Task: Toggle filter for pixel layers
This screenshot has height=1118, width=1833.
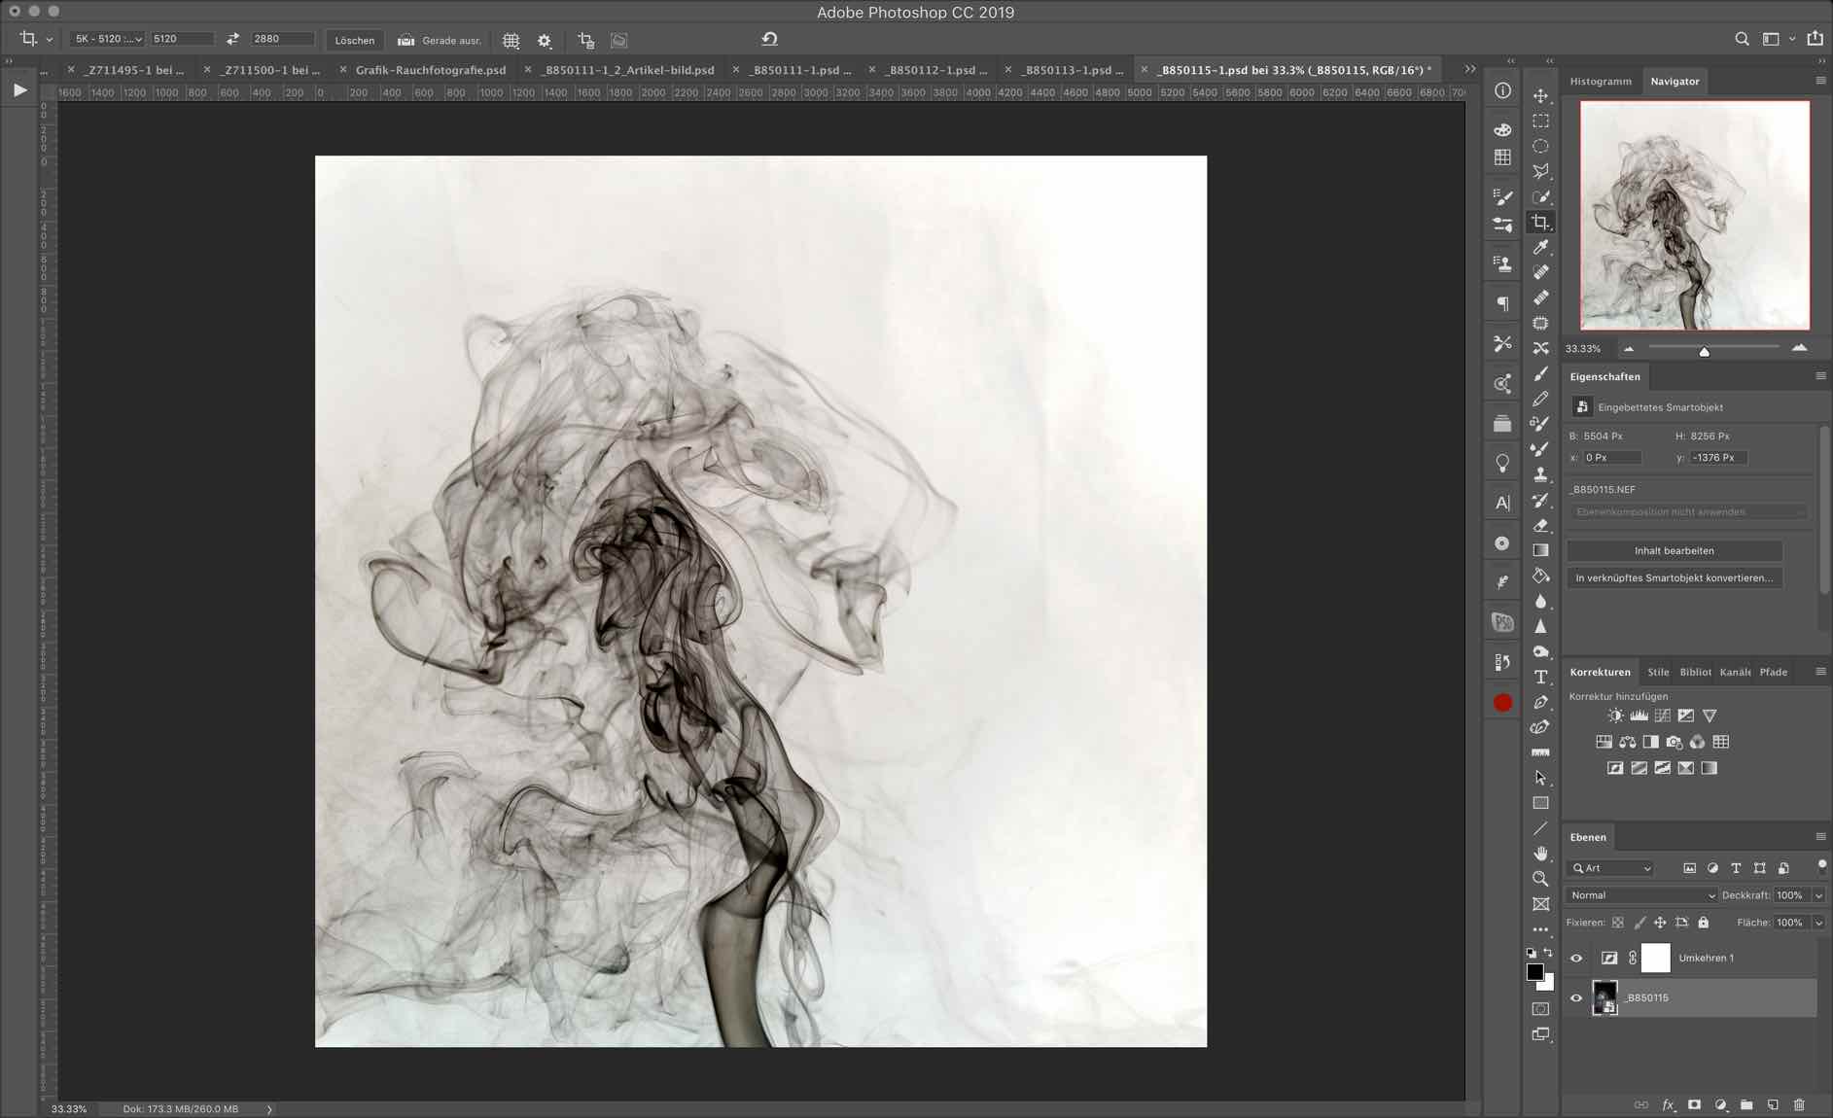Action: 1689,868
